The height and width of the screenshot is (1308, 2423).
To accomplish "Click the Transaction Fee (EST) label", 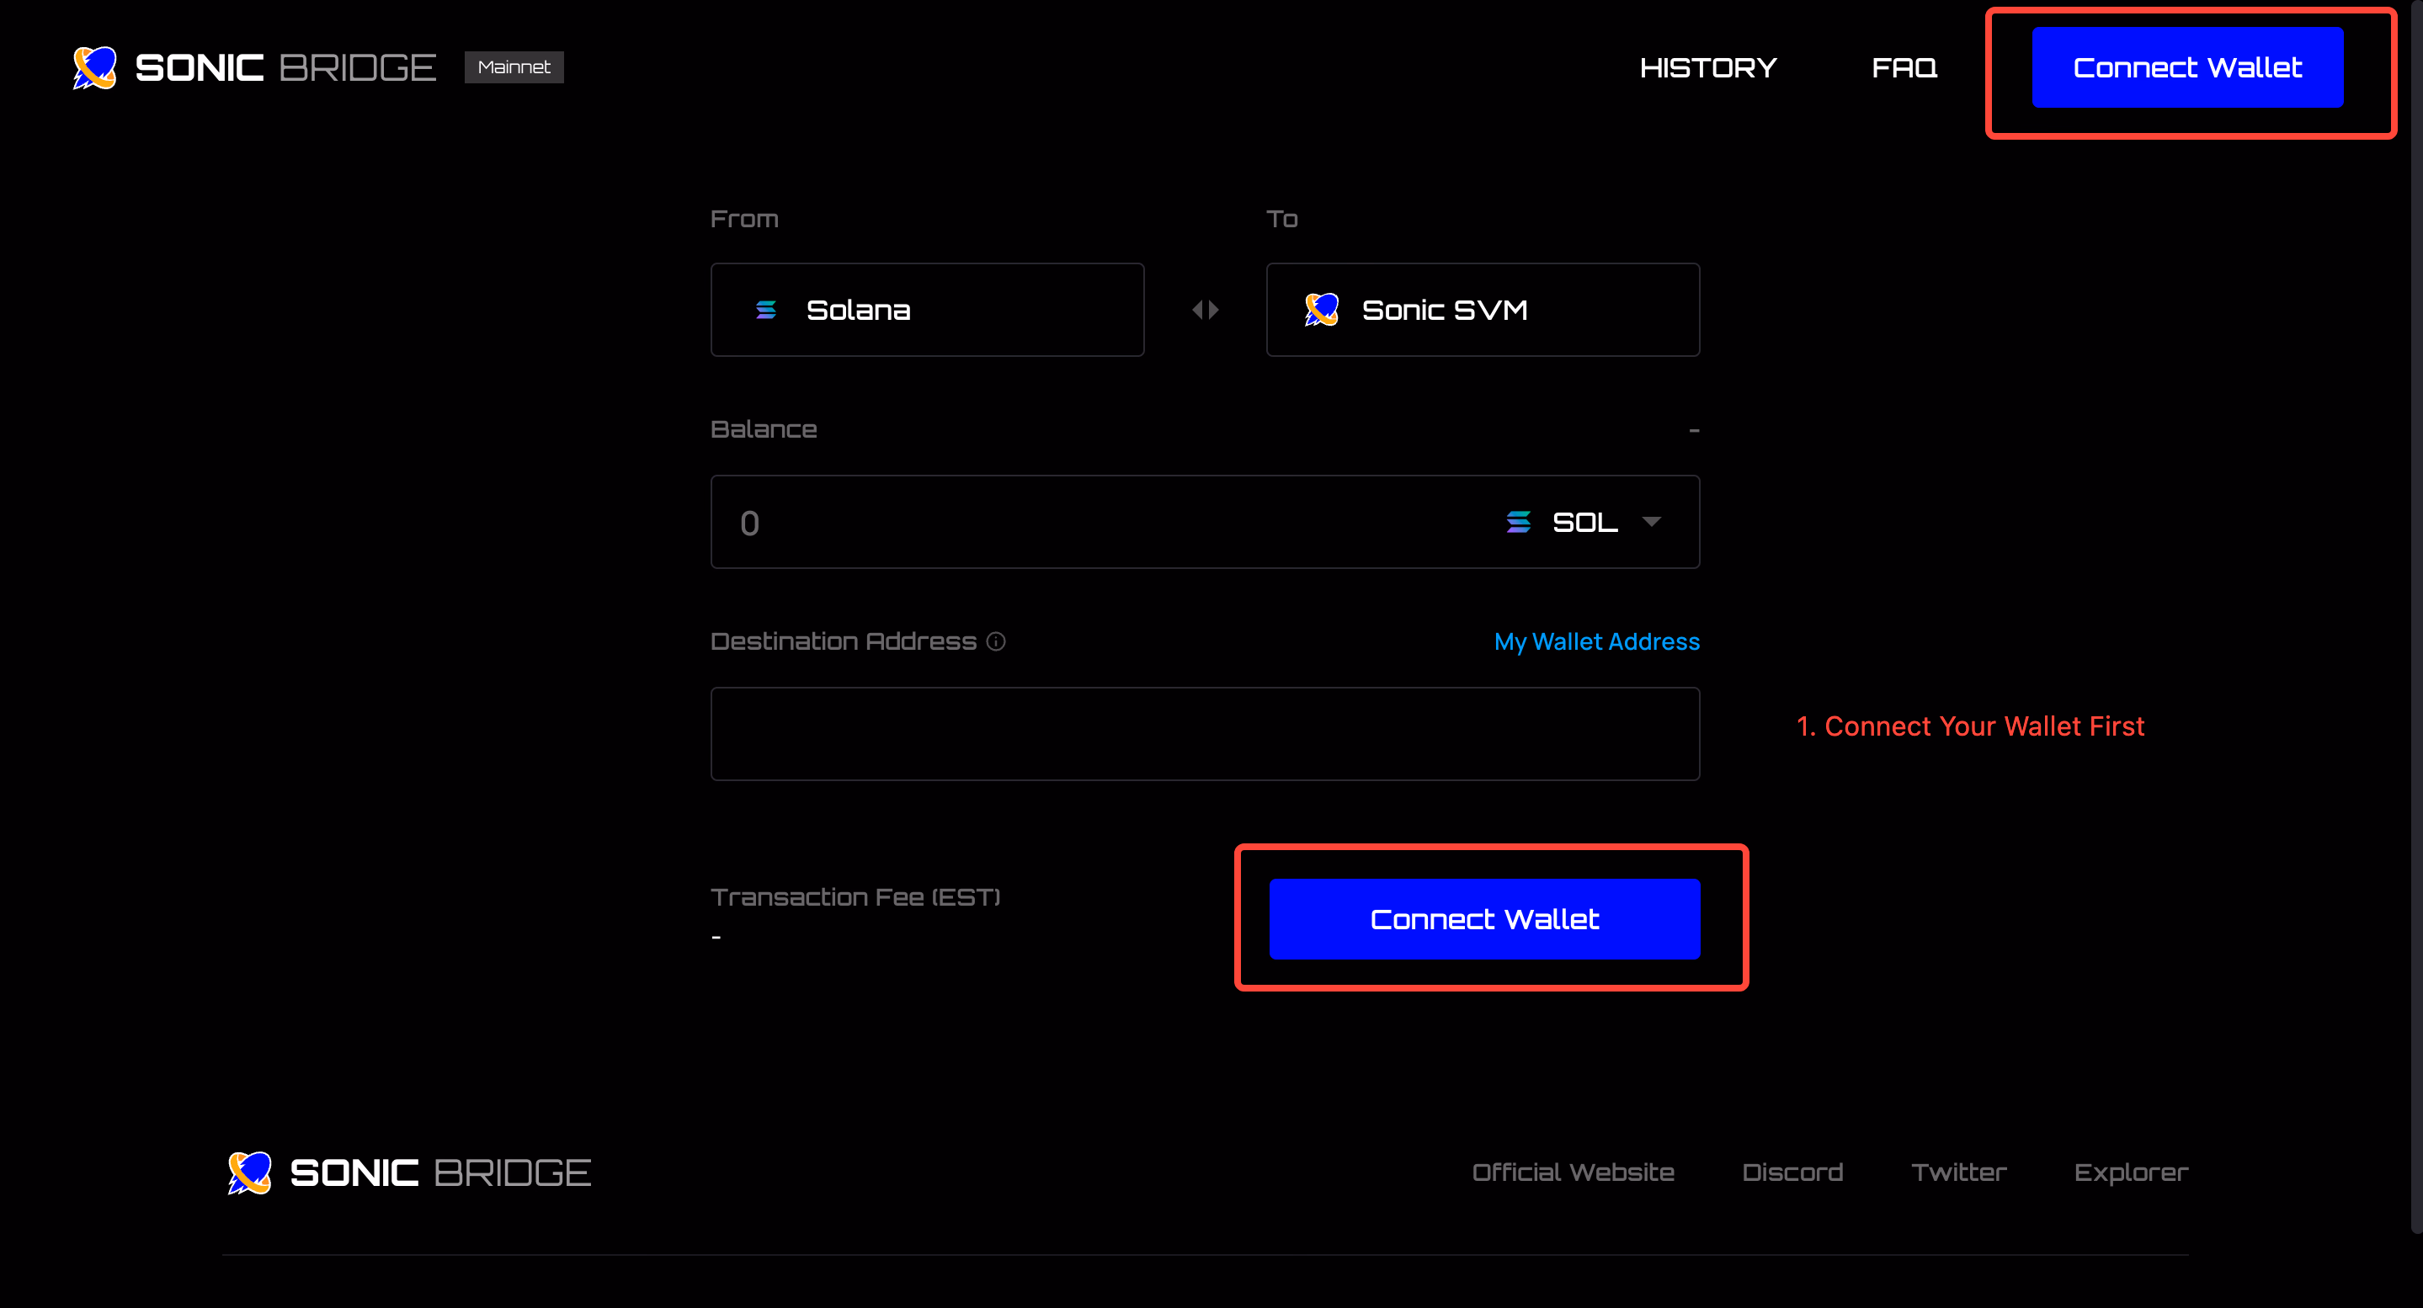I will [855, 897].
